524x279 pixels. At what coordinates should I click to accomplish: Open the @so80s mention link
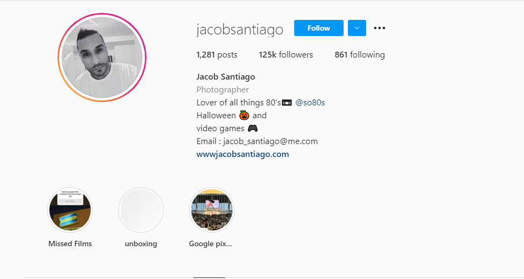click(310, 103)
